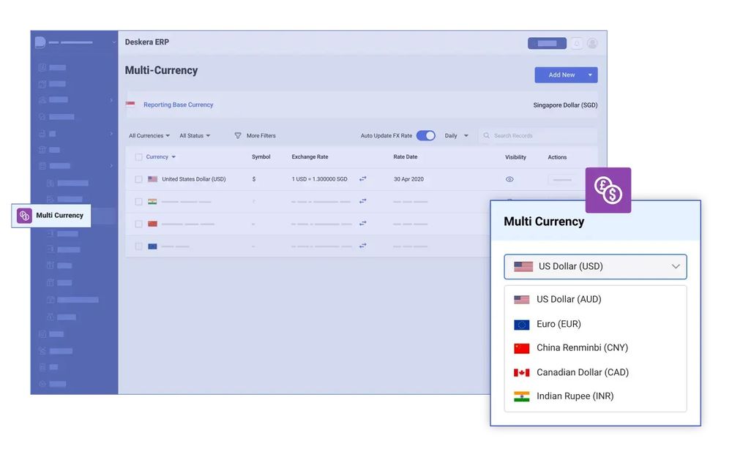The height and width of the screenshot is (457, 732).
Task: Click the Add New button
Action: (561, 75)
